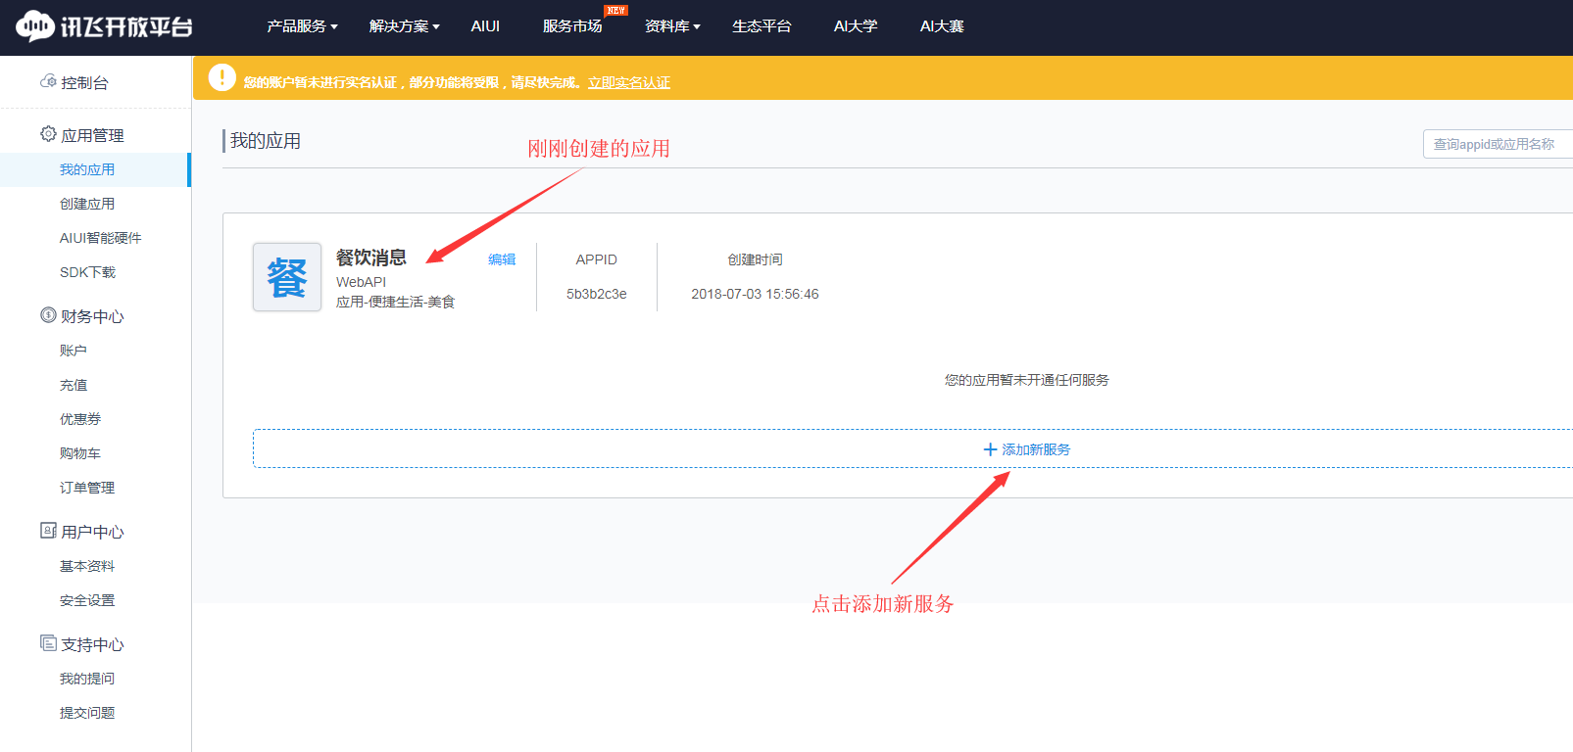Viewport: 1573px width, 752px height.
Task: Click the 餐 application icon thumbnail
Action: (287, 277)
